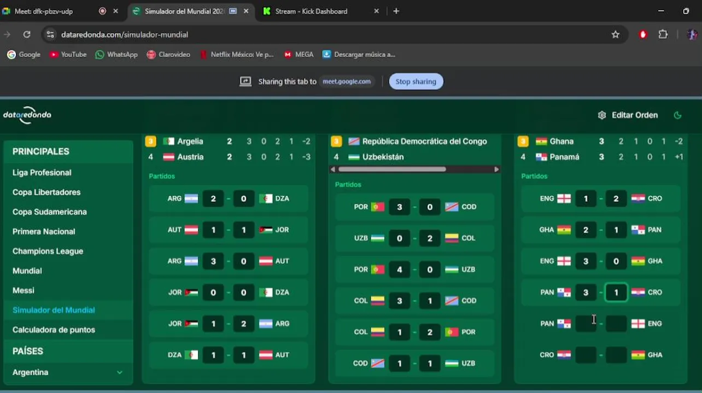Click the dataredonda logo

tap(27, 115)
